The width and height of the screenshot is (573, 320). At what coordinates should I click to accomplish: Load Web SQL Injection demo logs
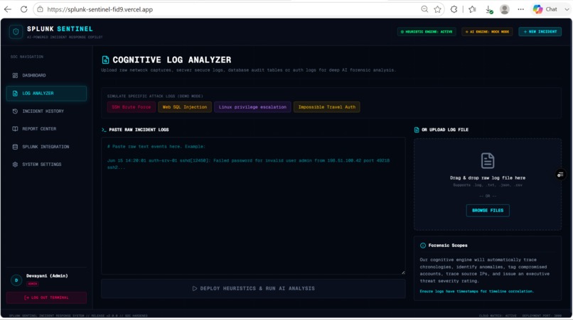[185, 107]
